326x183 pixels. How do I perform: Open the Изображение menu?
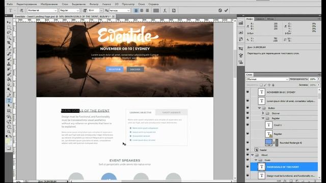(49, 4)
